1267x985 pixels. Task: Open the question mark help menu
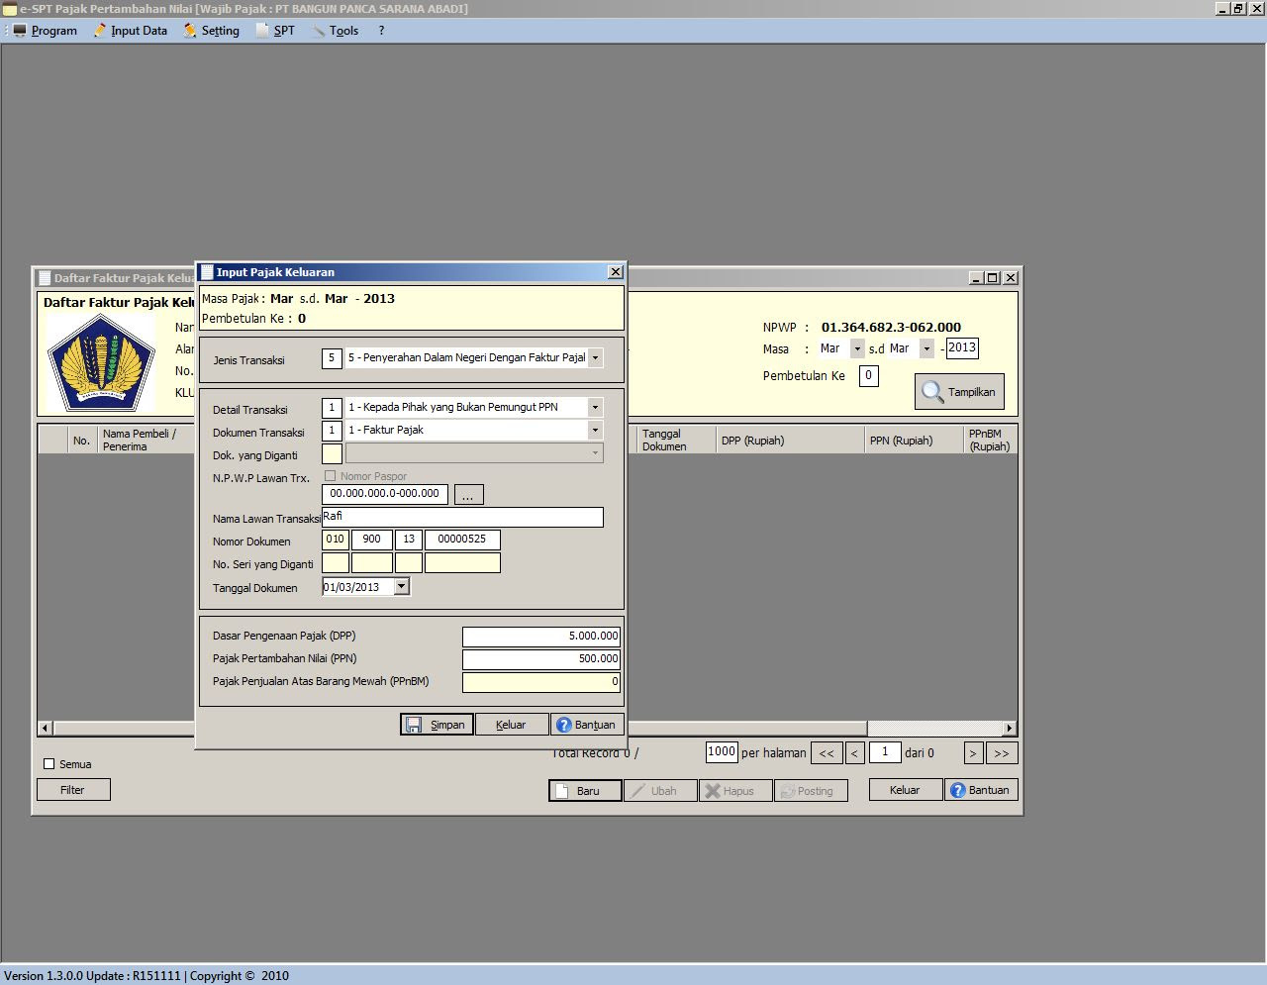(x=381, y=31)
